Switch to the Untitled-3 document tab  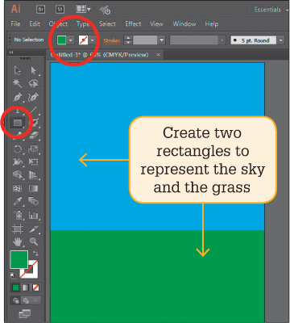(x=99, y=55)
